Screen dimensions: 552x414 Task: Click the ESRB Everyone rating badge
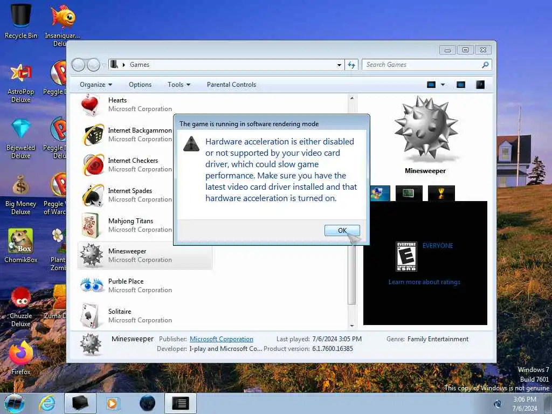pyautogui.click(x=406, y=257)
